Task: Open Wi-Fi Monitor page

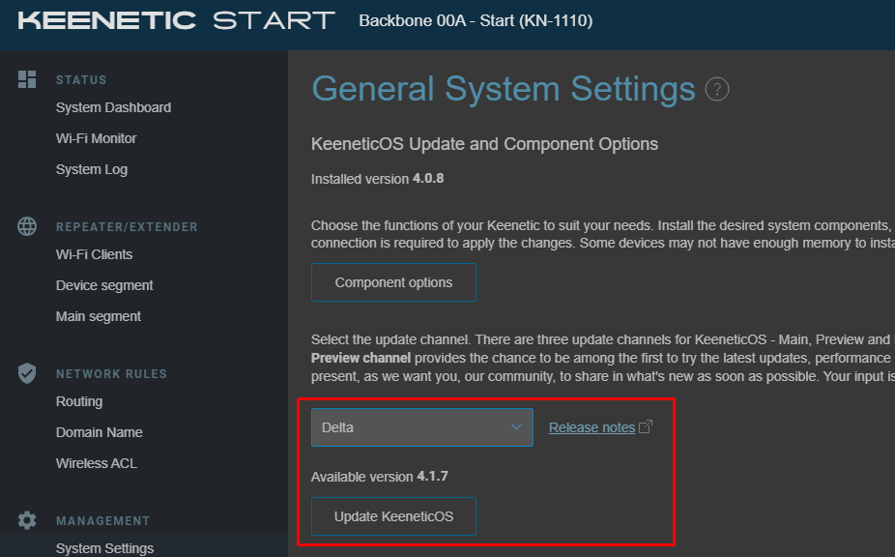Action: (96, 138)
